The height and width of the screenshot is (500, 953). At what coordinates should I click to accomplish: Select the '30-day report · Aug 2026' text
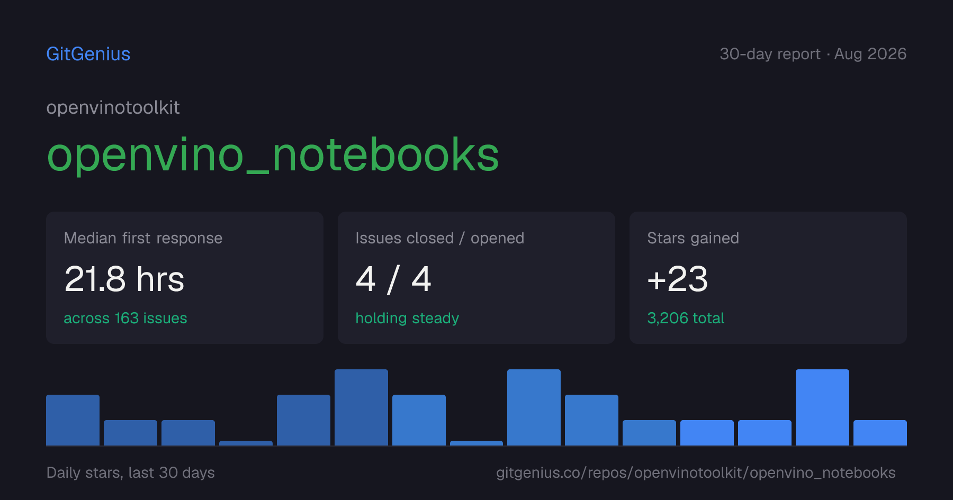coord(813,54)
